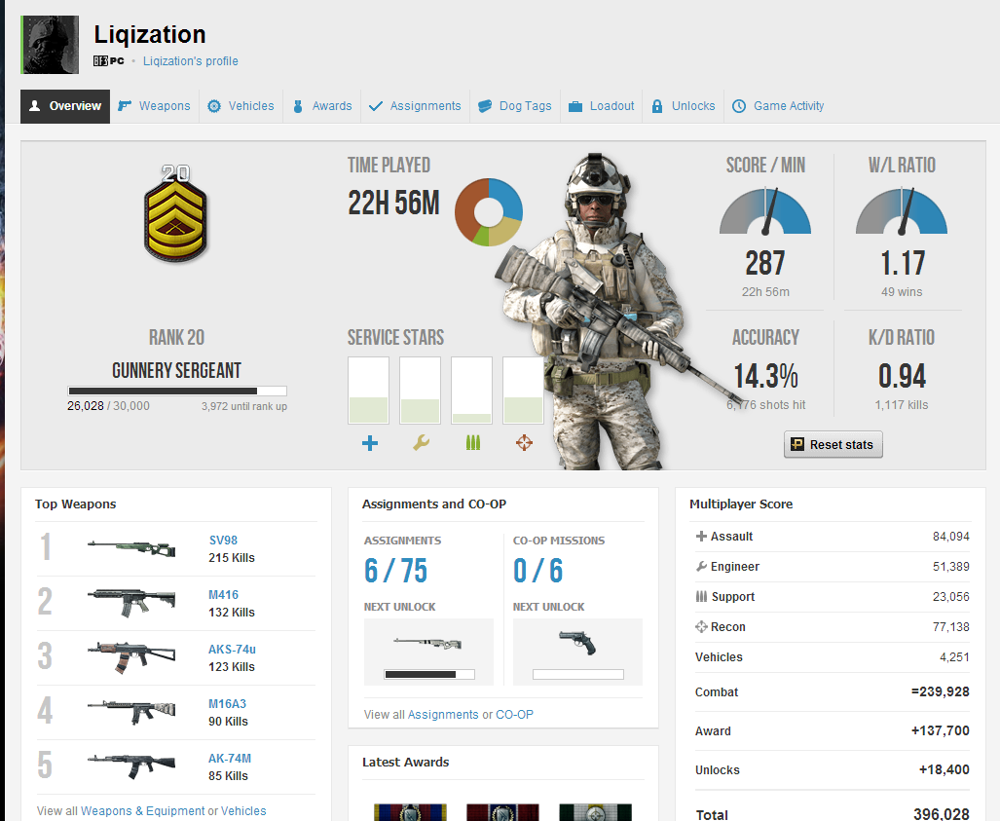1000x821 pixels.
Task: Click the Vehicles tab gear icon
Action: (214, 106)
